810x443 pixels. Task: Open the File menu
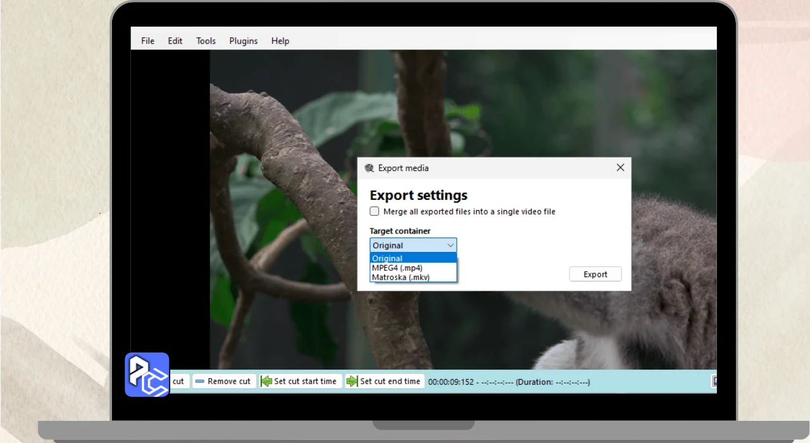[147, 41]
